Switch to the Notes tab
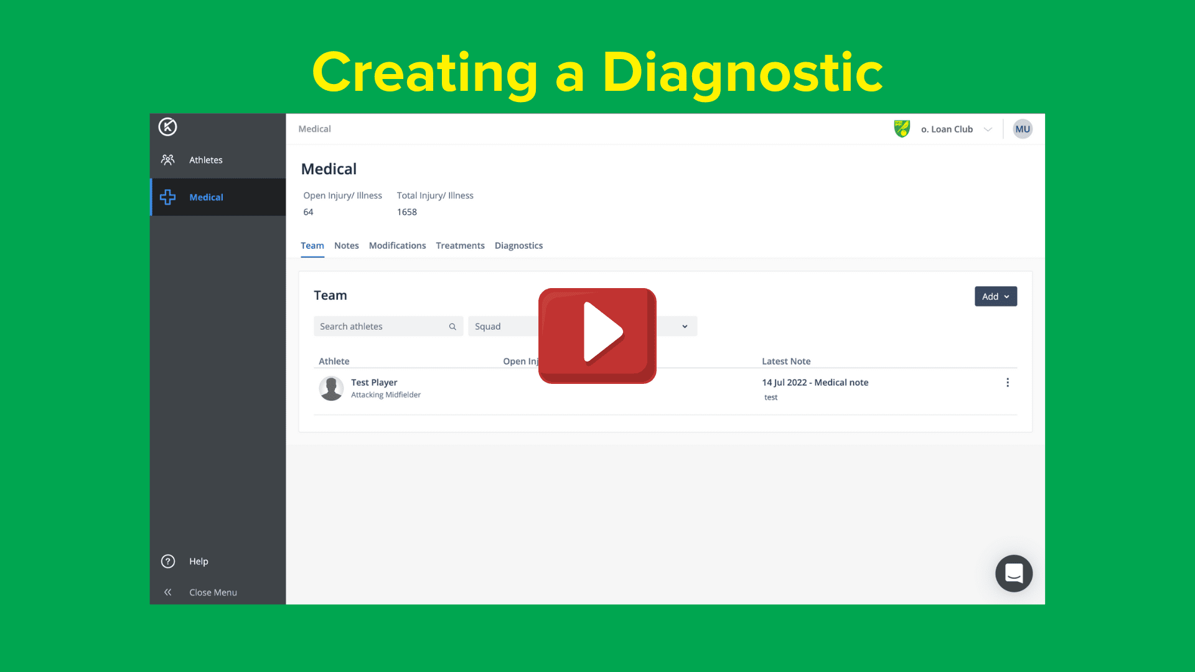This screenshot has height=672, width=1195. click(347, 246)
